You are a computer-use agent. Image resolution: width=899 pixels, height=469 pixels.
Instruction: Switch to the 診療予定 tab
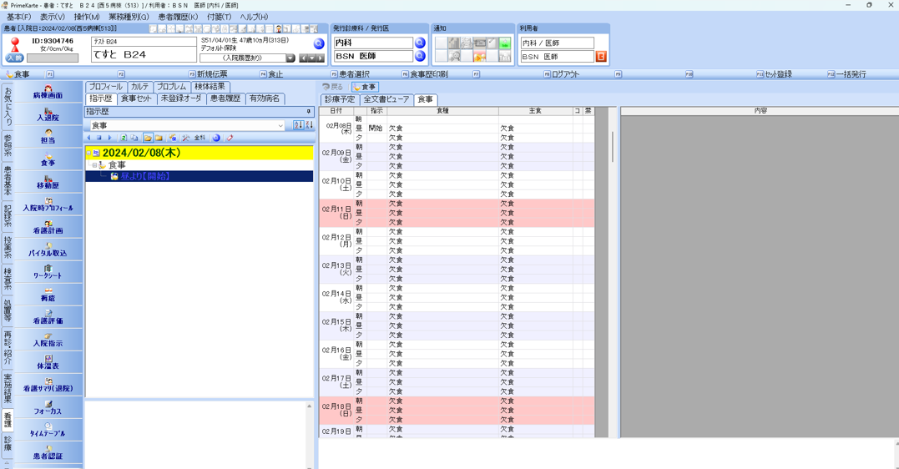[x=340, y=99]
